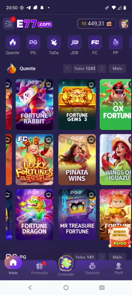Select the TaDa provider icon

54,42
